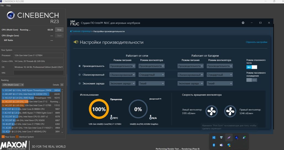This screenshot has width=284, height=150.
Task: Select the Экономия заряда profile radio button
Action: [x=80, y=83]
